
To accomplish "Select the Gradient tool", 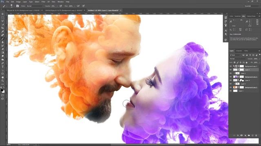I will (2, 52).
